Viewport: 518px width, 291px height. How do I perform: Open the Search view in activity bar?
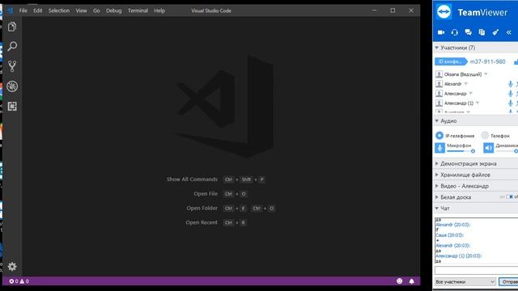12,46
